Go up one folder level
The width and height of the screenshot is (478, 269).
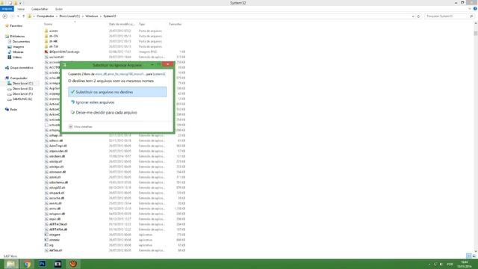click(23, 16)
